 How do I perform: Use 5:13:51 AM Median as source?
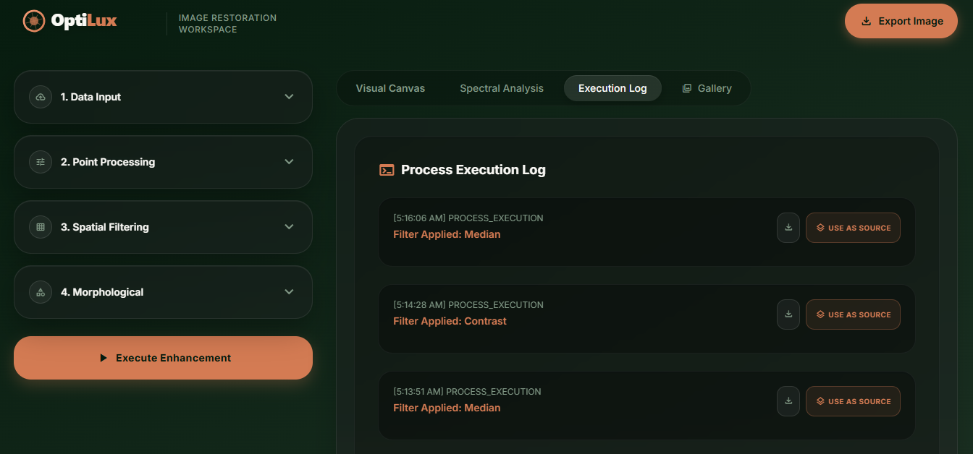[853, 401]
